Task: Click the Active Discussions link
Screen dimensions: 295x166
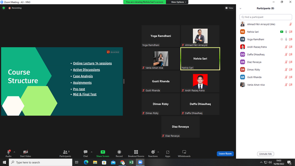Action: click(x=86, y=70)
